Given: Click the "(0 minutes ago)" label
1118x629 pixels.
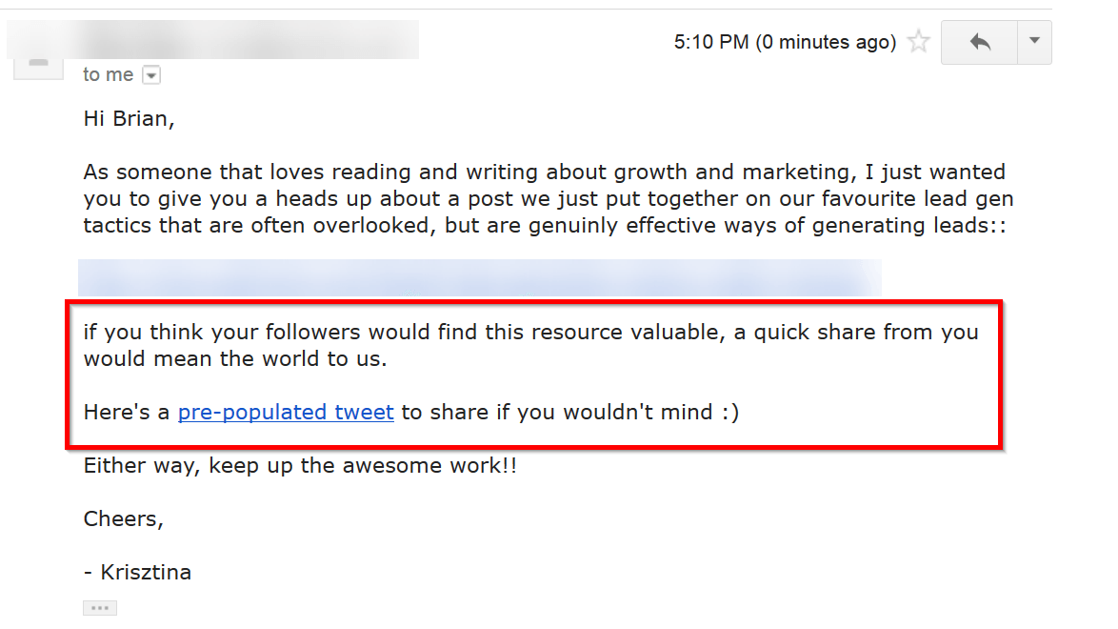Looking at the screenshot, I should pos(826,42).
